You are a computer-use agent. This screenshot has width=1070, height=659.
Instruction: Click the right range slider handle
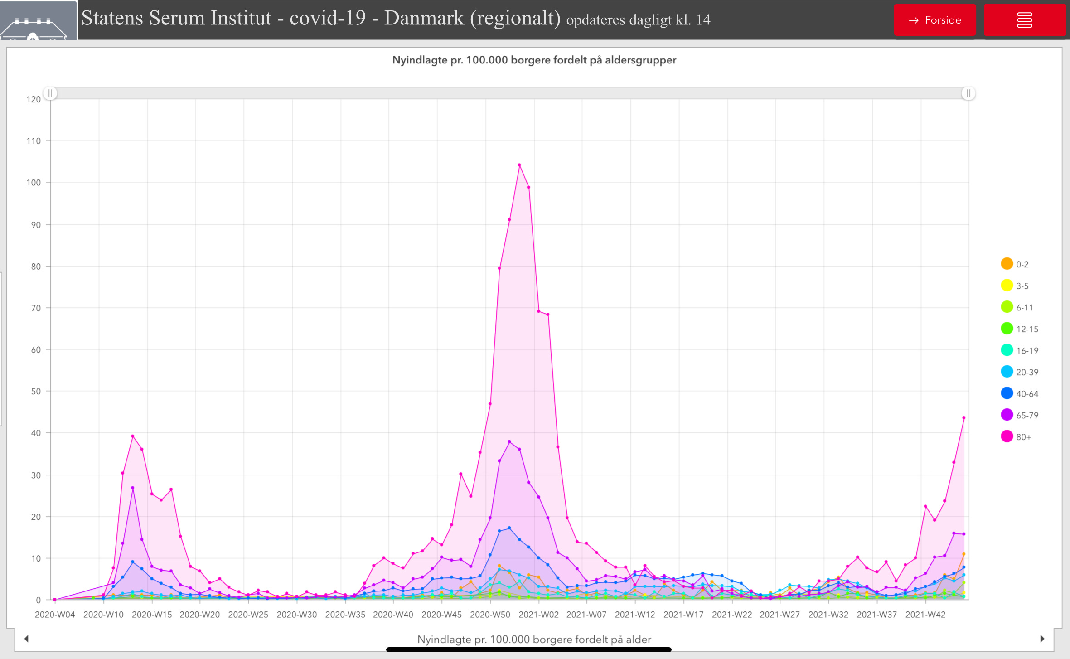click(968, 93)
